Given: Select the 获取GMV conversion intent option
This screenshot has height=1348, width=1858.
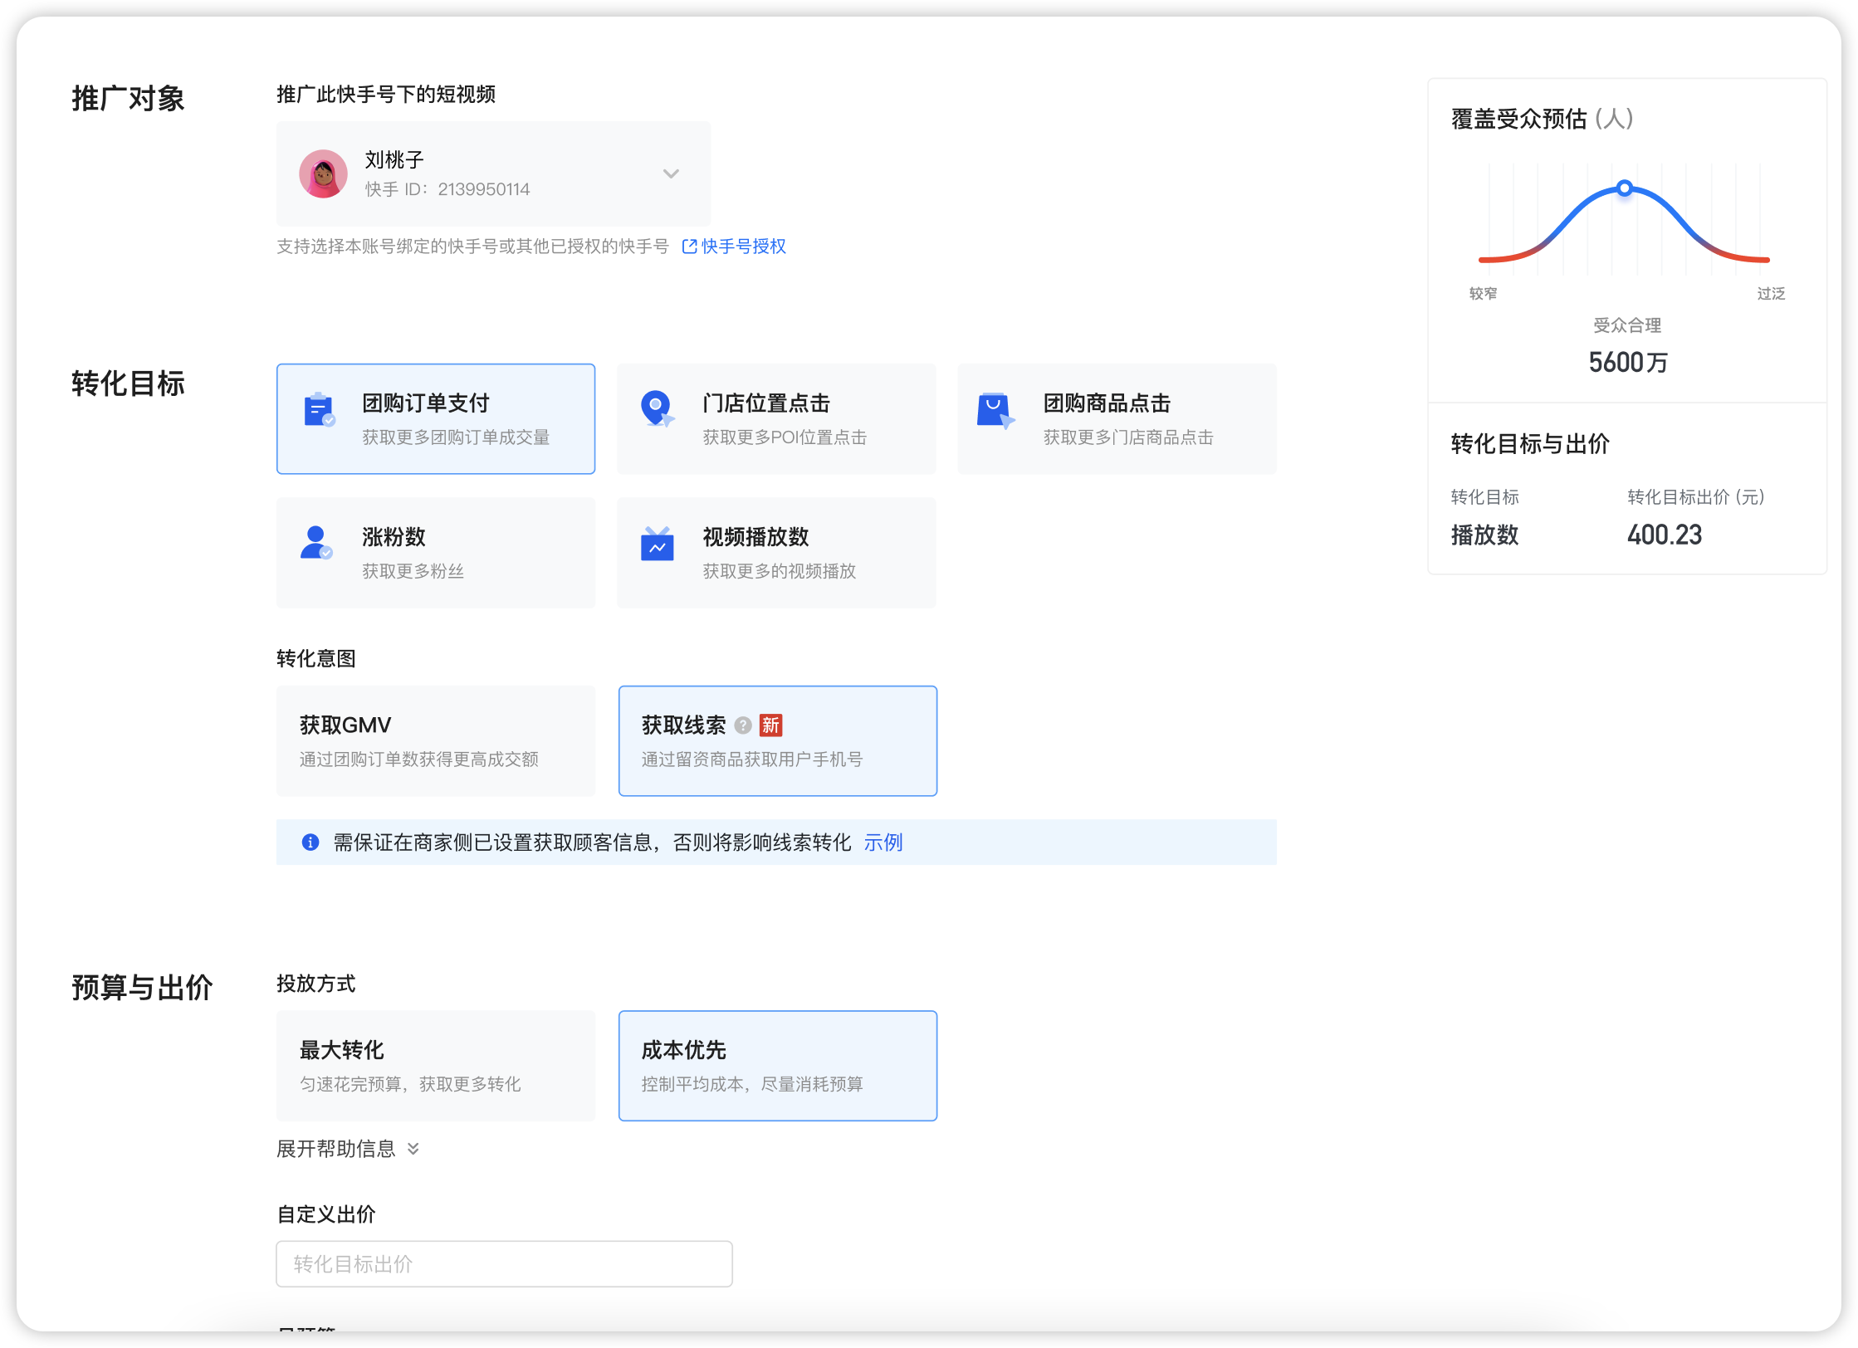Looking at the screenshot, I should [436, 740].
